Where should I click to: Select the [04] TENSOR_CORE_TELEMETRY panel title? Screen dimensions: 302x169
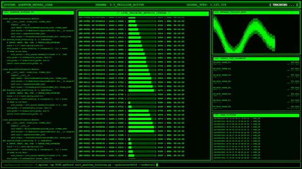[256, 59]
